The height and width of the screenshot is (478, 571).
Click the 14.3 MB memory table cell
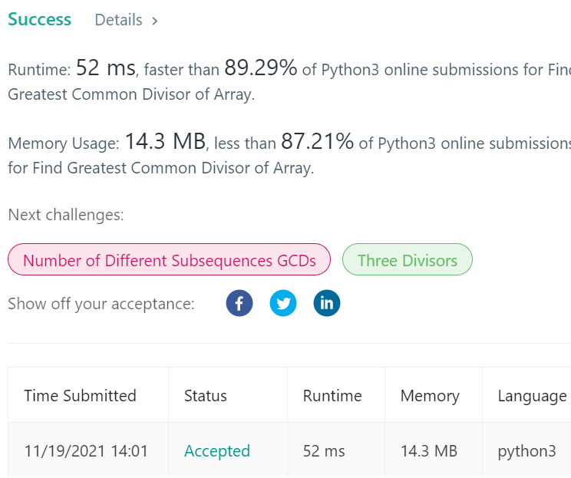[x=428, y=450]
